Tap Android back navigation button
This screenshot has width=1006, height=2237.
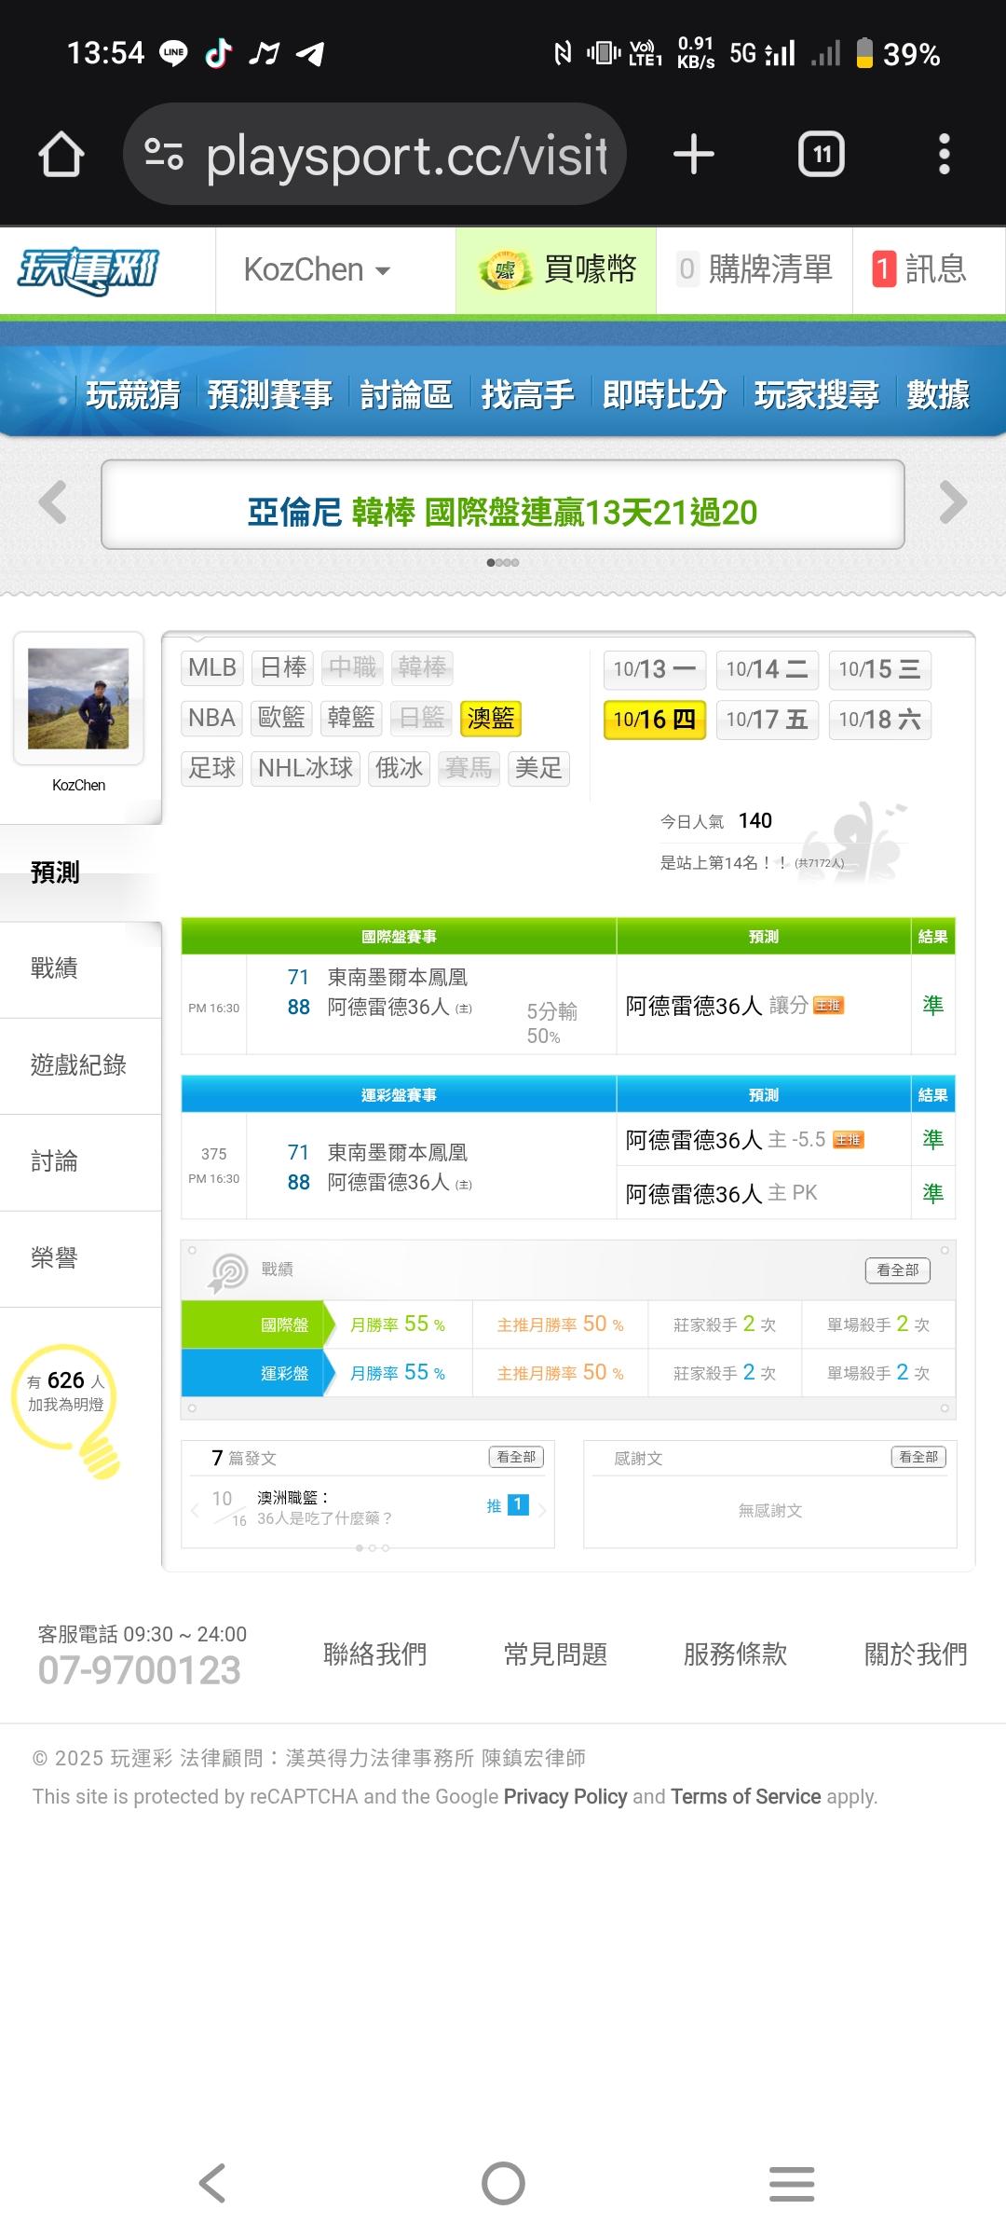[212, 2183]
